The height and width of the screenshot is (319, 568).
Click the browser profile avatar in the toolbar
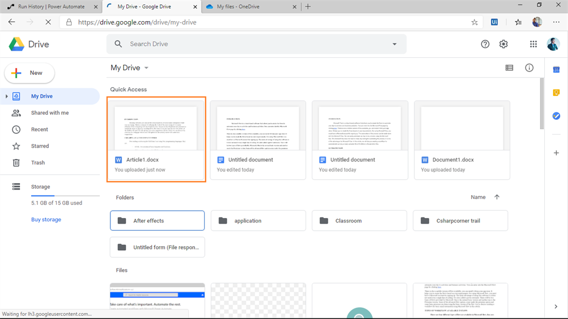click(x=537, y=22)
